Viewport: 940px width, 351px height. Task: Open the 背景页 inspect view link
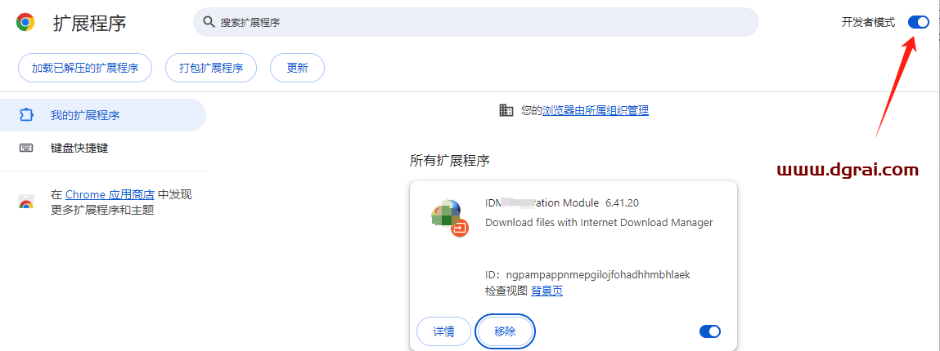point(546,291)
